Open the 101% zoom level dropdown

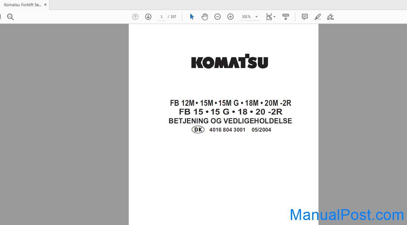point(256,17)
